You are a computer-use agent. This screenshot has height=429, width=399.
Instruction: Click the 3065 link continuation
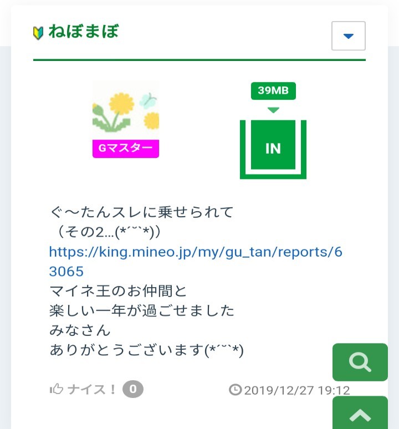pyautogui.click(x=66, y=272)
